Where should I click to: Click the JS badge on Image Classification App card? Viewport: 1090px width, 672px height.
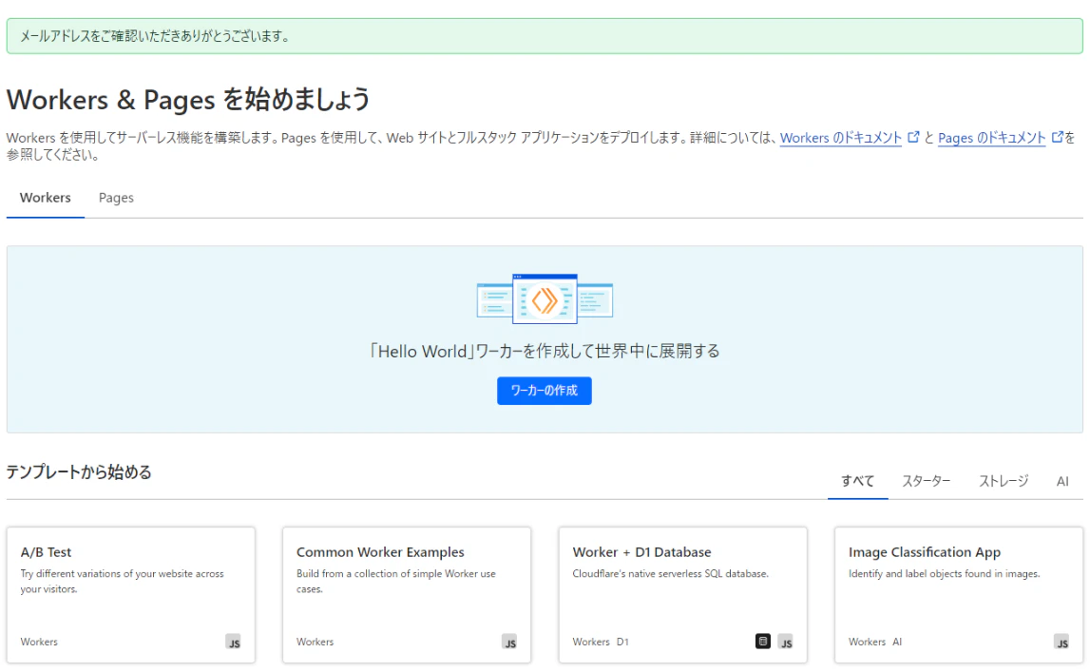(x=1061, y=643)
